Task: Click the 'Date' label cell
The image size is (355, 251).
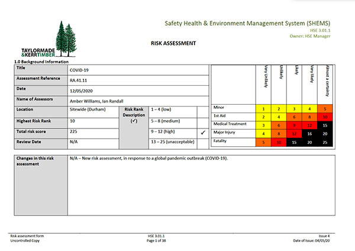Action: [41, 91]
